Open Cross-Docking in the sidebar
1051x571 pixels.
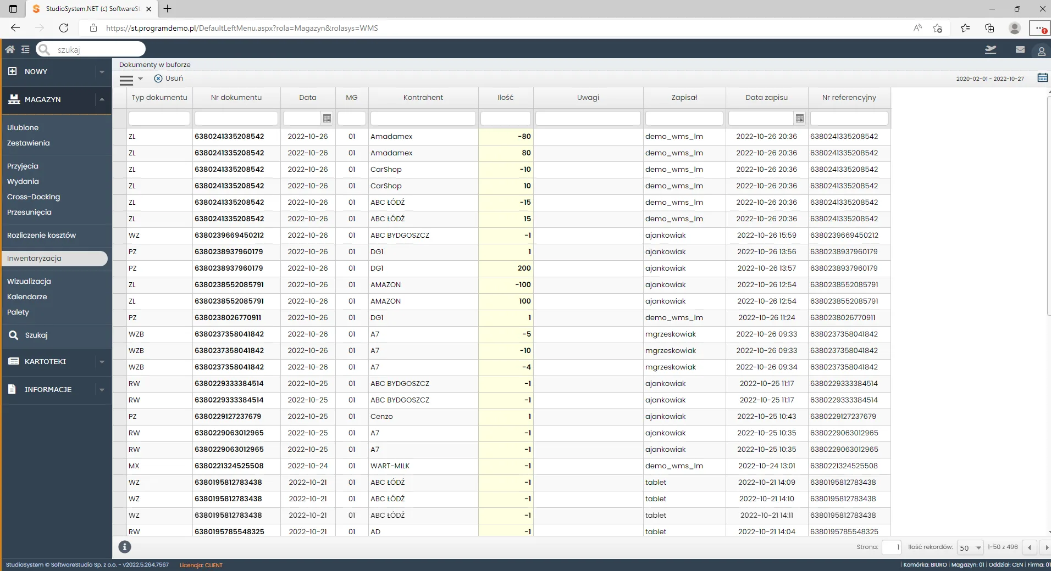(x=34, y=197)
